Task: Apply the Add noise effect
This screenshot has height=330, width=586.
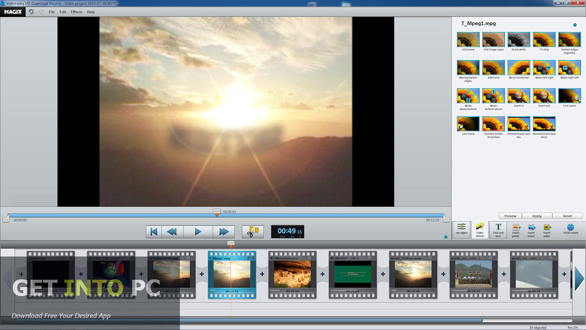Action: click(x=493, y=67)
